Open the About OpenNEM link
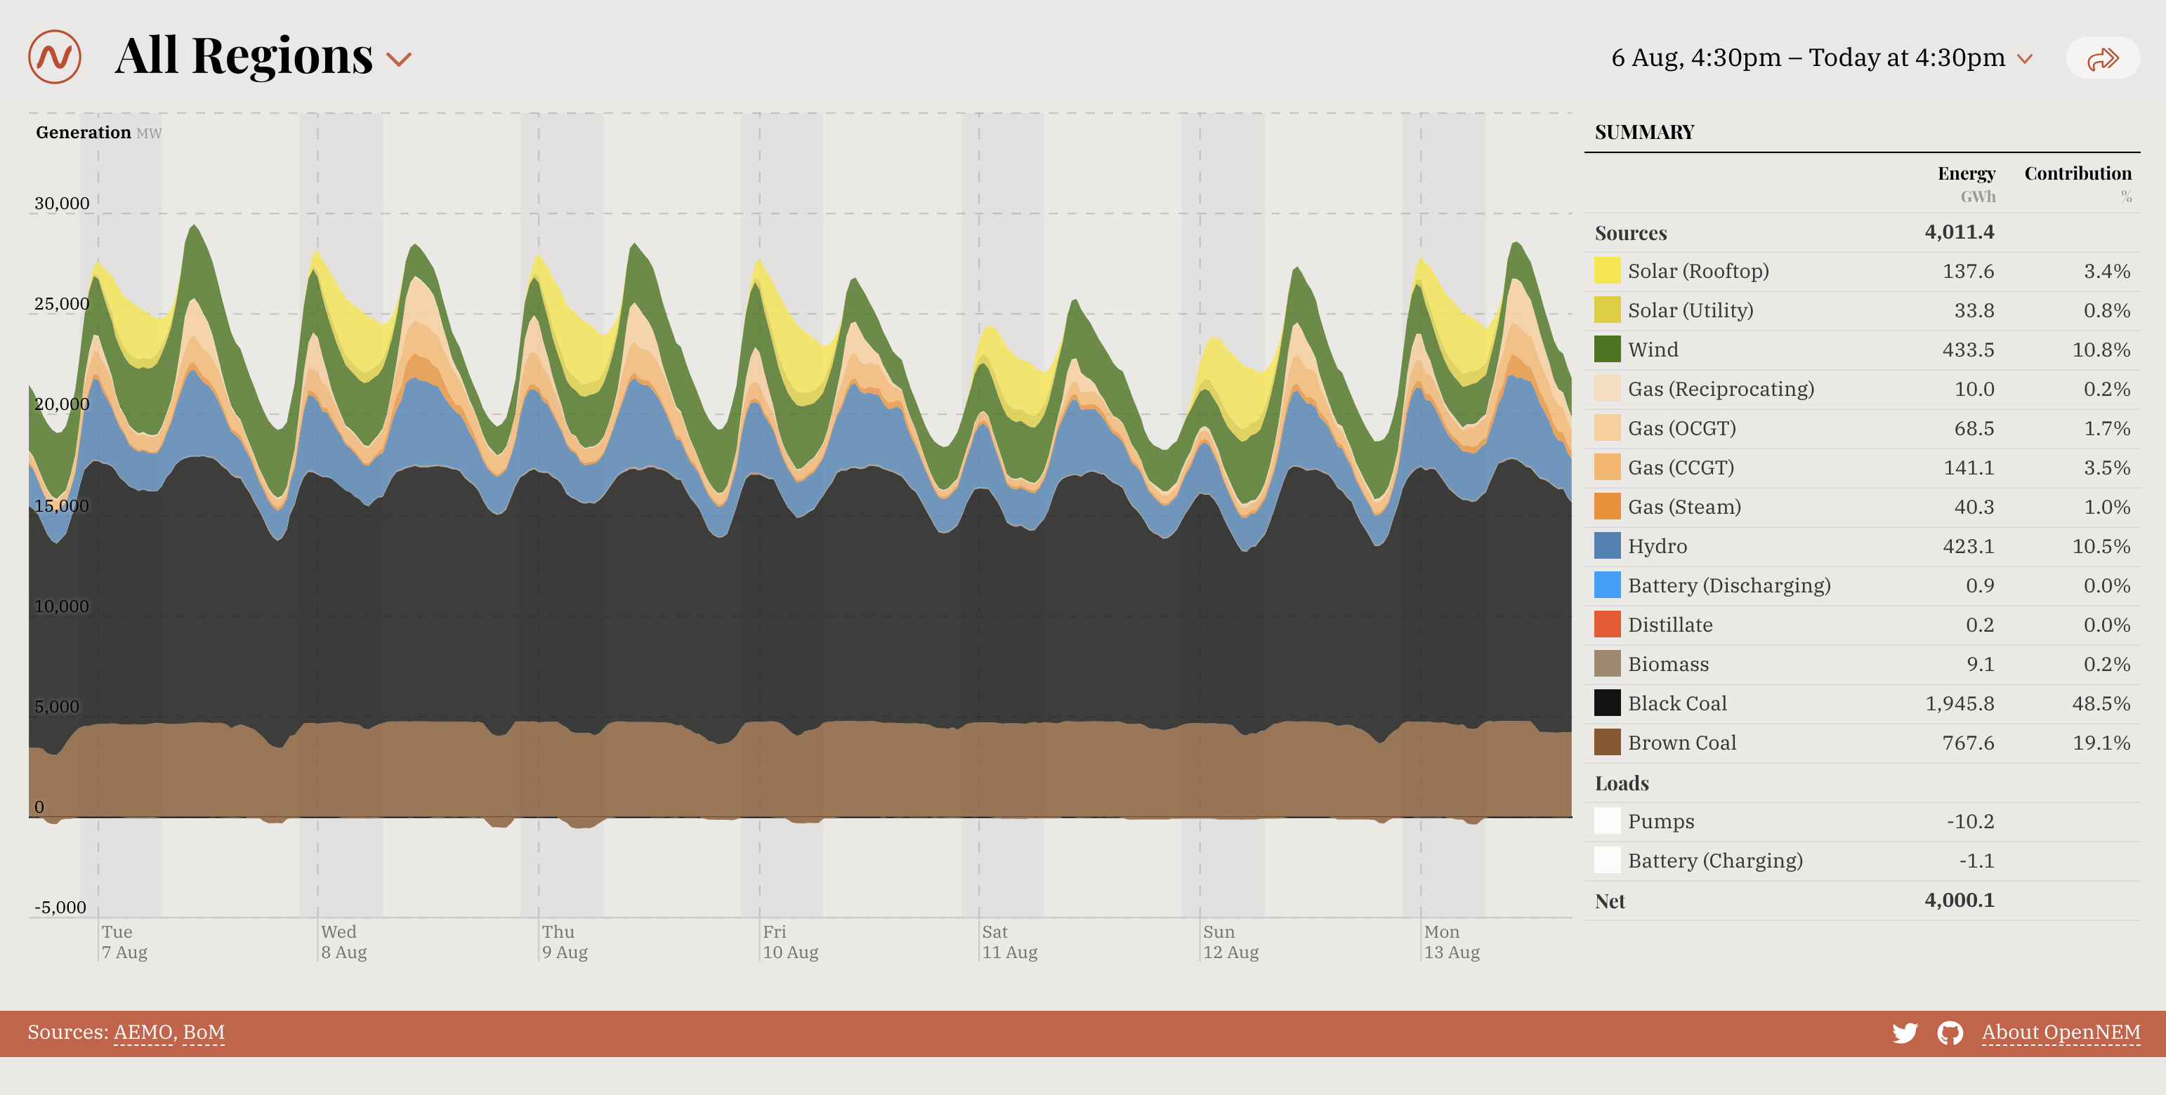This screenshot has height=1095, width=2166. point(2060,1033)
